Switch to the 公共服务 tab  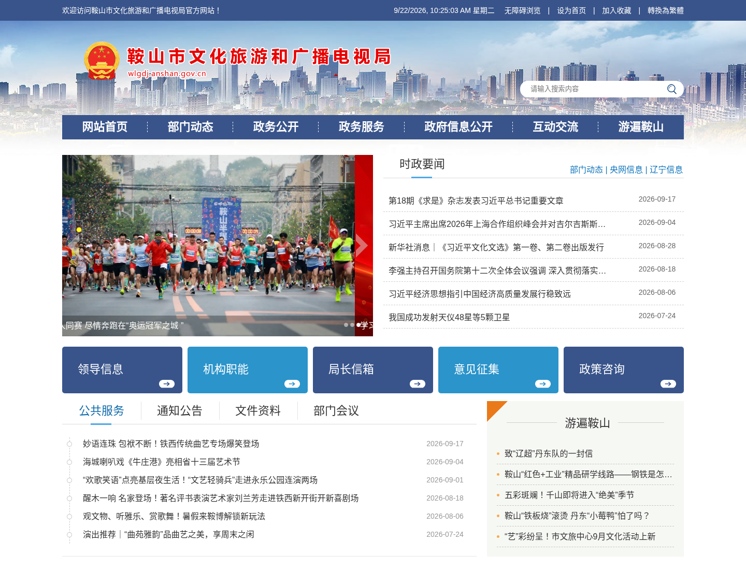click(102, 411)
